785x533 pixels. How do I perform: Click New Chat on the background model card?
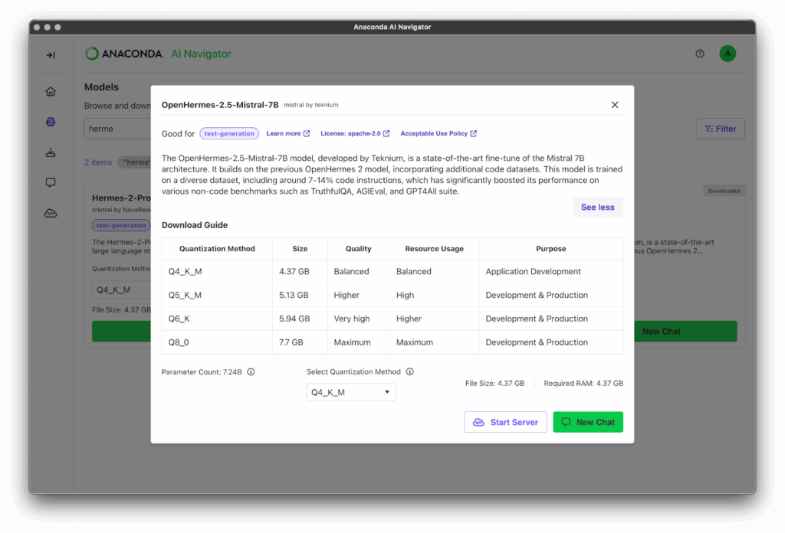coord(685,332)
